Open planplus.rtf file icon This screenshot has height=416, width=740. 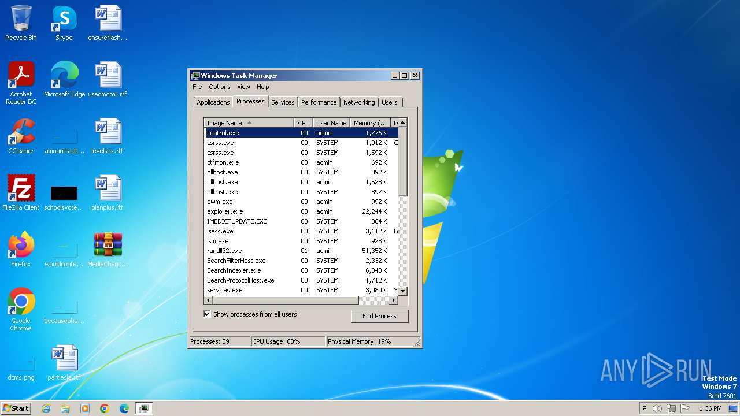pyautogui.click(x=108, y=193)
